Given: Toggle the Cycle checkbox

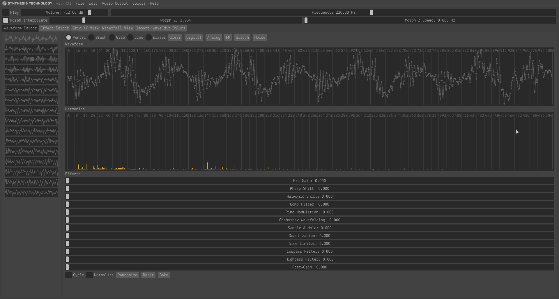Looking at the screenshot, I should tap(69, 275).
